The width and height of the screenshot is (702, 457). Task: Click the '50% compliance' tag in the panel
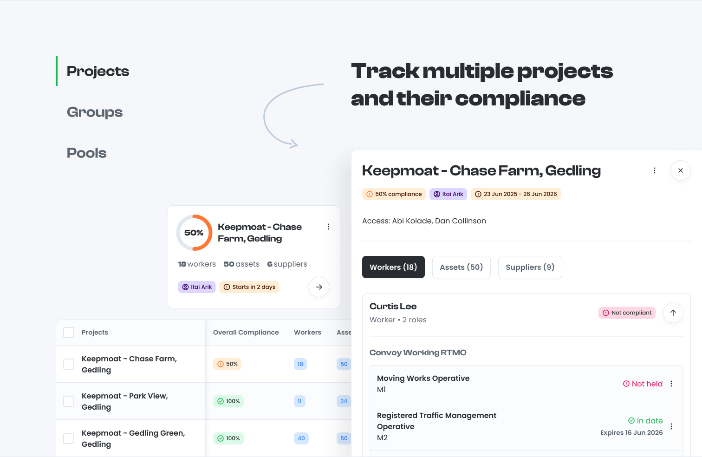click(x=394, y=194)
